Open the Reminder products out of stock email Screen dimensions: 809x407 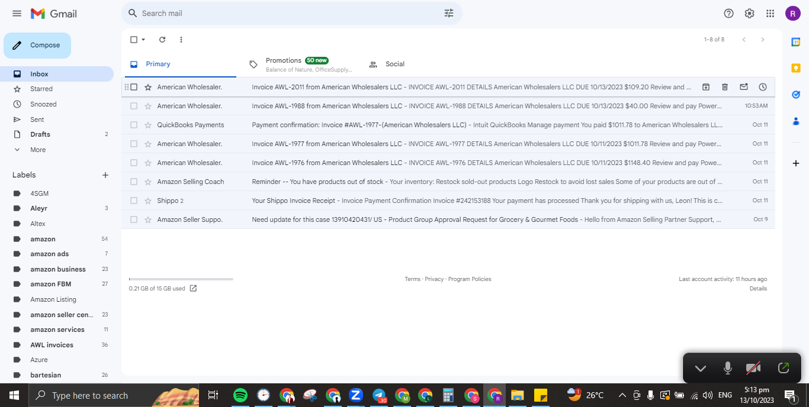(448, 182)
